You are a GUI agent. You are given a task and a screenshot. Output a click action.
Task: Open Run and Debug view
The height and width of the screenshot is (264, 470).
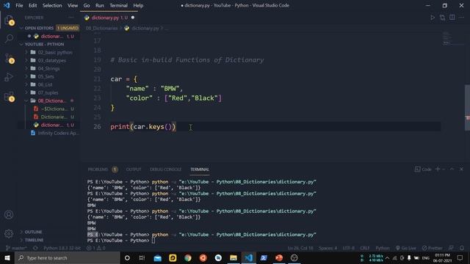coord(9,77)
